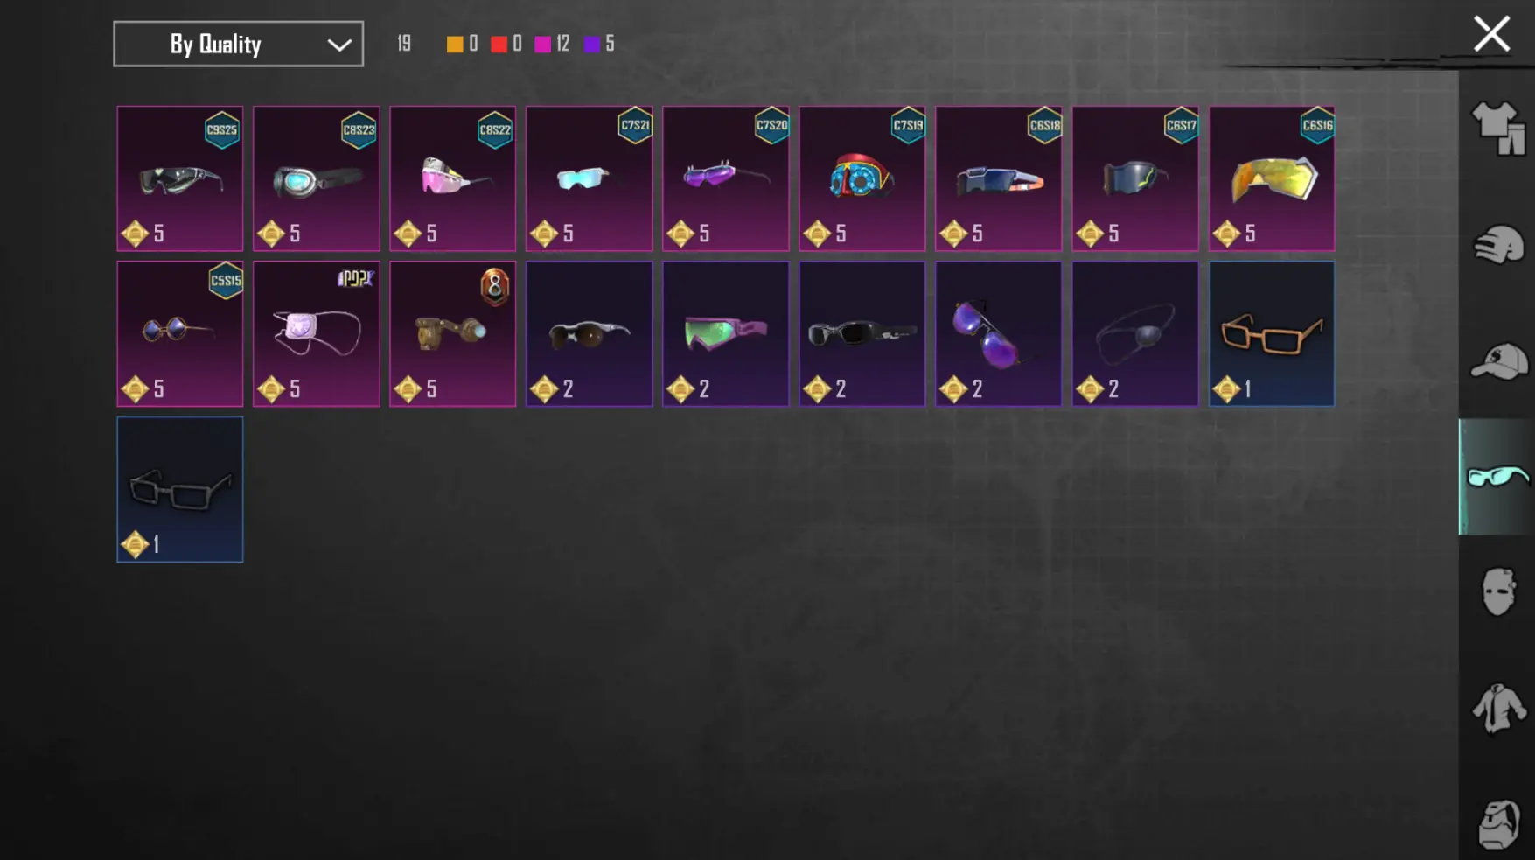Select the orange square-frame glasses

1272,333
